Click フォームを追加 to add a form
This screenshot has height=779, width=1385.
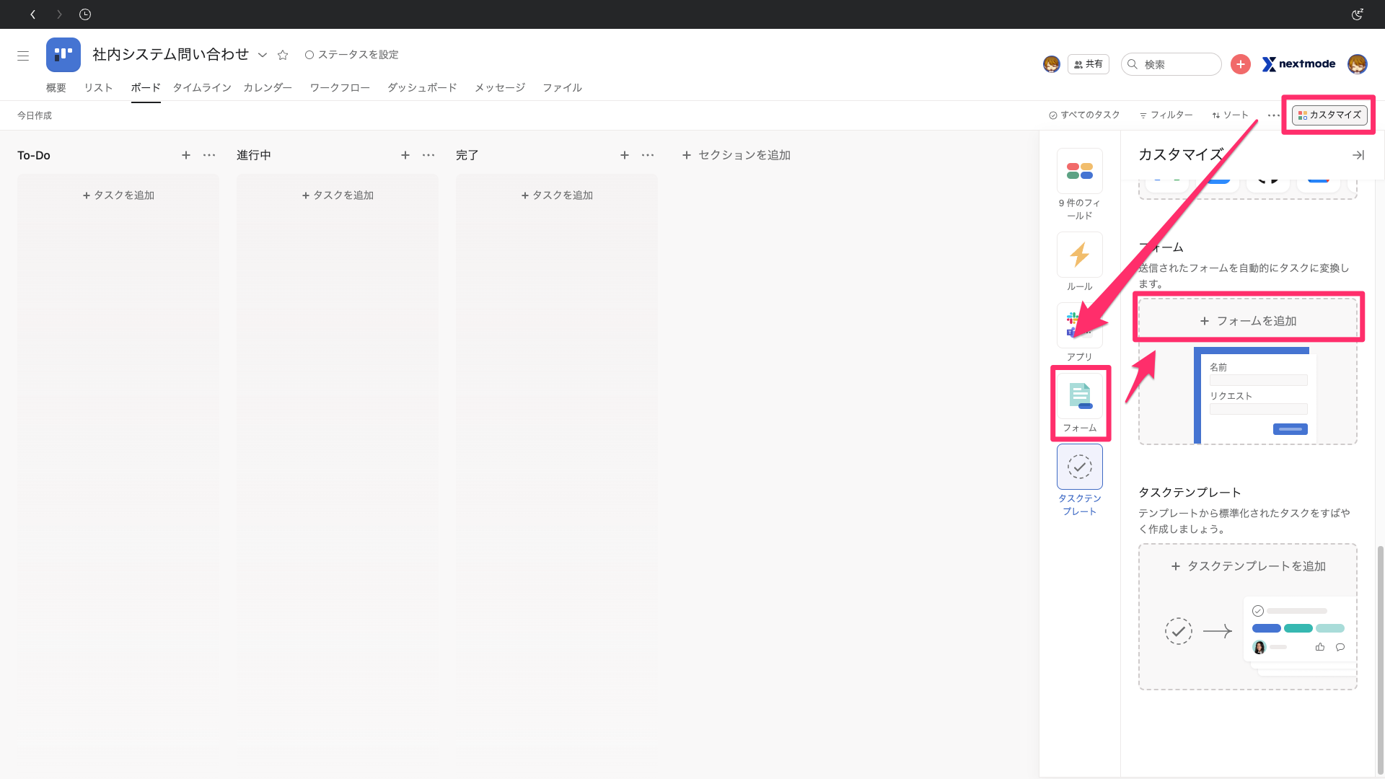[1248, 321]
